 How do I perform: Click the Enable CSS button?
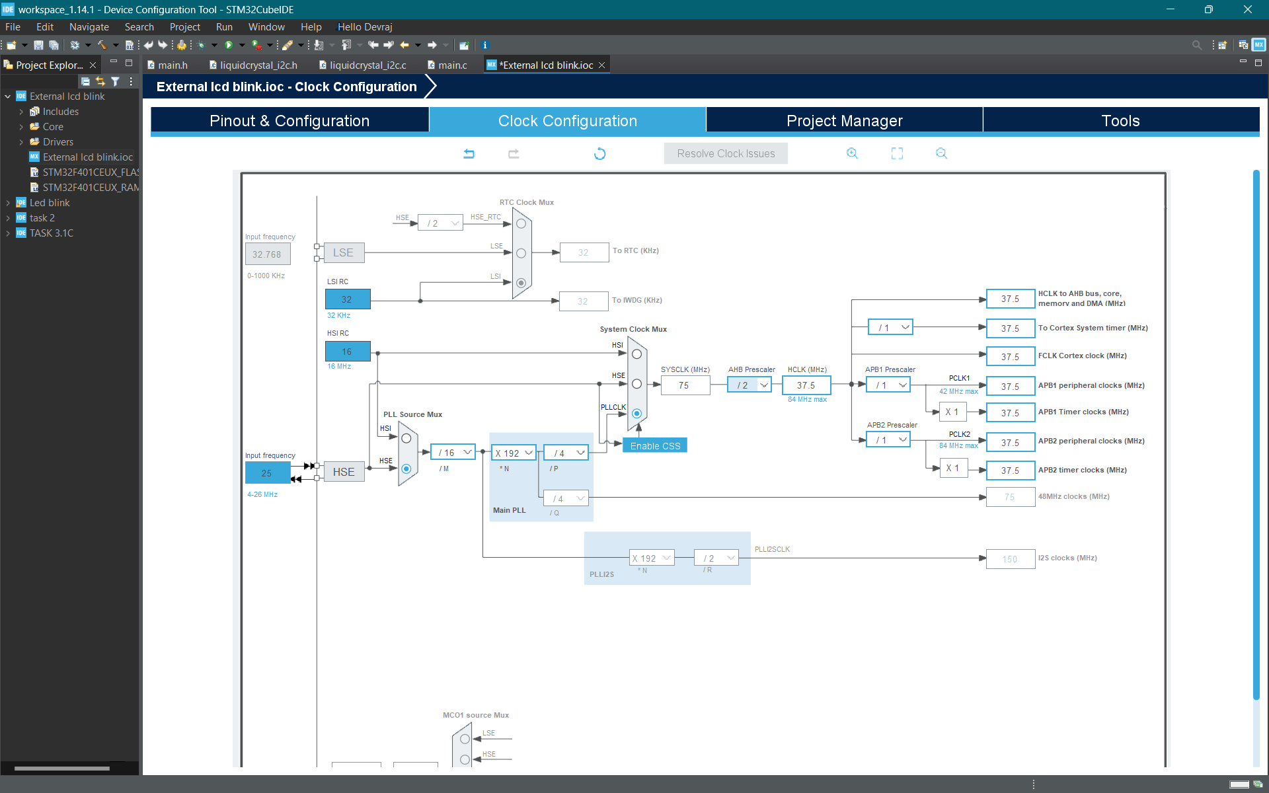pyautogui.click(x=655, y=445)
